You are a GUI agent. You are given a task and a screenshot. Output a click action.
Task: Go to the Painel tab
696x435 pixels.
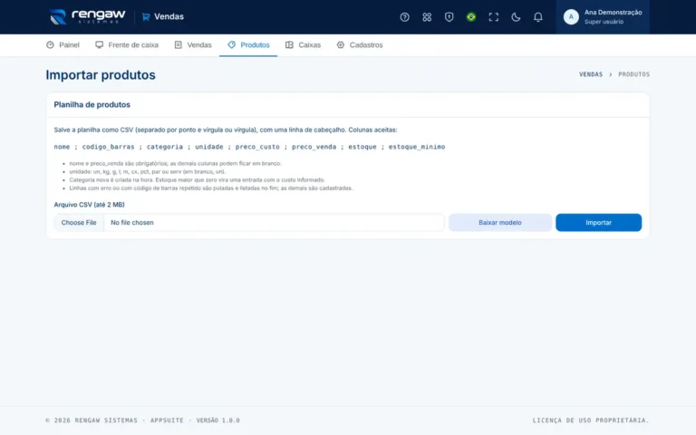click(63, 44)
